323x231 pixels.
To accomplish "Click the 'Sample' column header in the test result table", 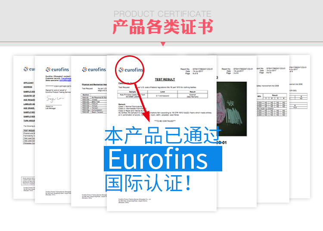I will click(133, 92).
